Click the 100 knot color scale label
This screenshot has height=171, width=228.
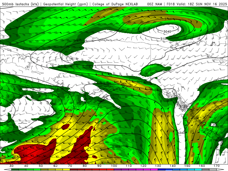point(114,166)
